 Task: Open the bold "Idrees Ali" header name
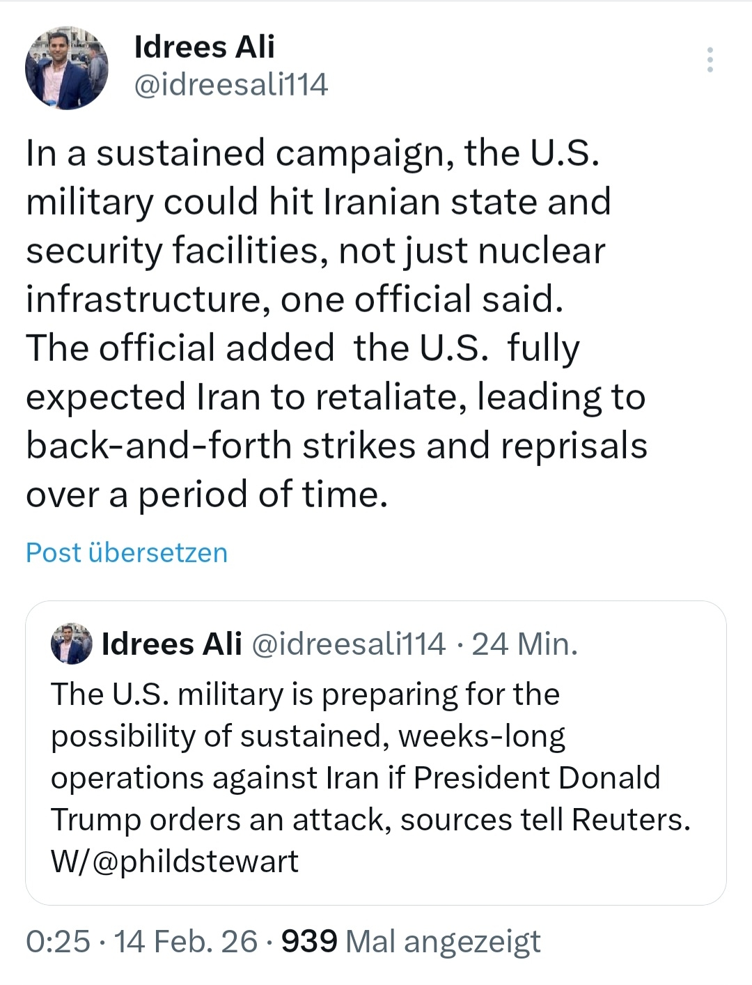tap(204, 47)
